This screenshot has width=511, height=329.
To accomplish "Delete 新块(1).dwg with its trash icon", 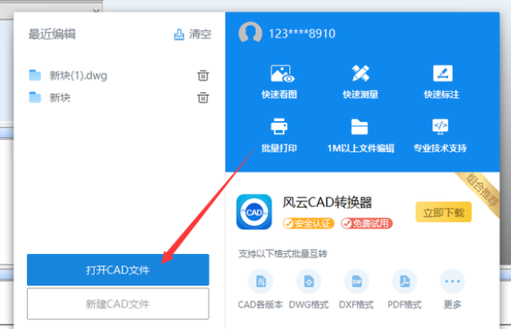I will pos(202,75).
